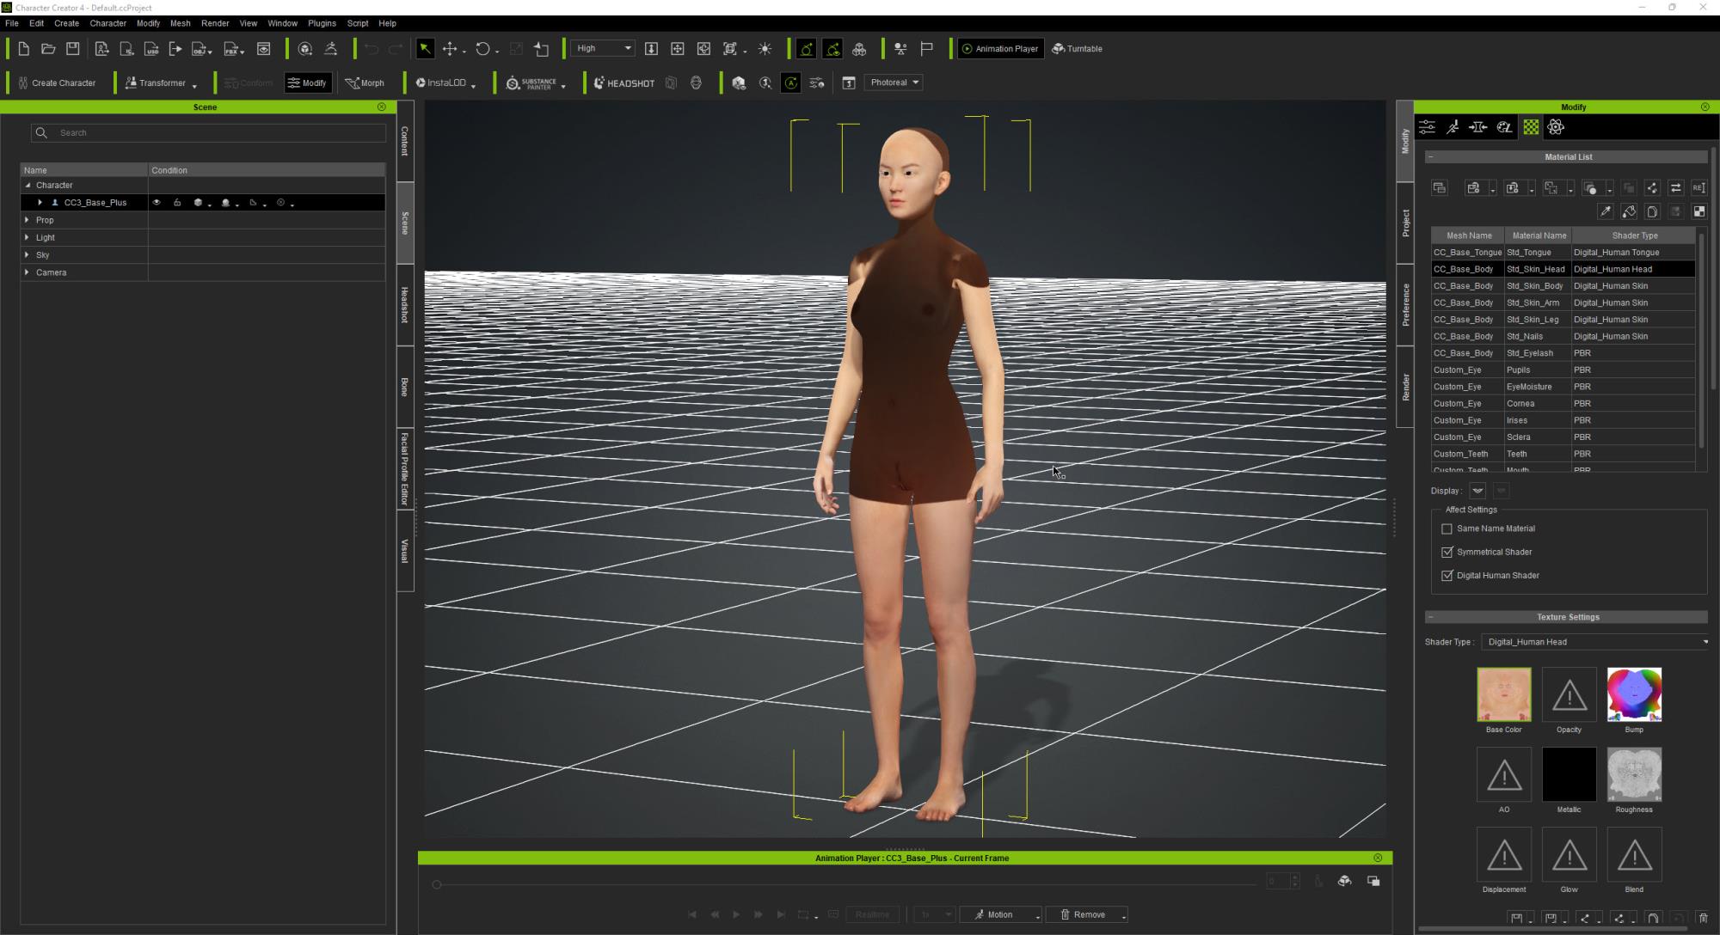The width and height of the screenshot is (1720, 935).
Task: Open the Morph squeeze icon tab
Action: pos(1478,127)
